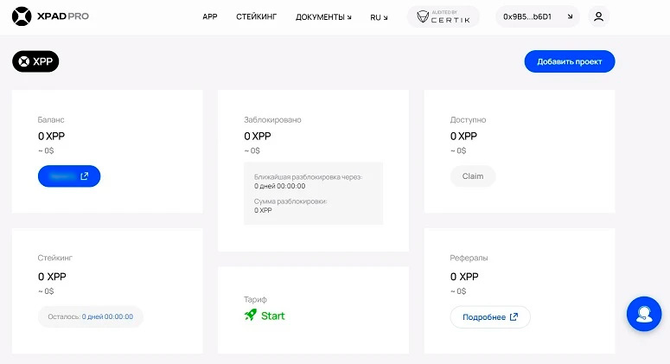Expand the Документы dropdown menu
The image size is (670, 364).
coord(323,17)
